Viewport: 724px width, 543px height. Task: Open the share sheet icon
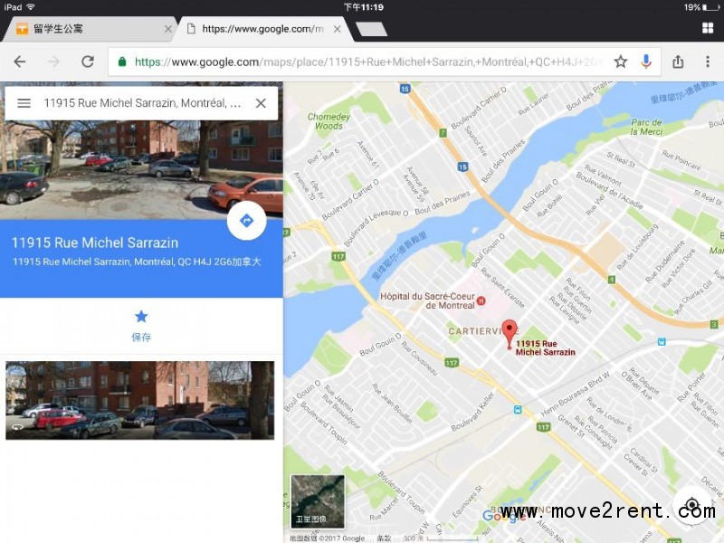click(677, 62)
